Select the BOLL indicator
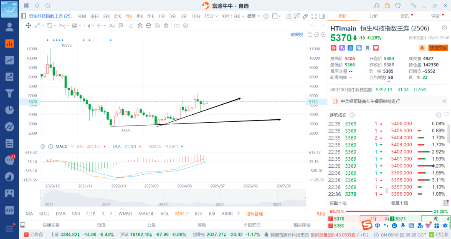Screen dimensions: 451x239 tap(44, 214)
